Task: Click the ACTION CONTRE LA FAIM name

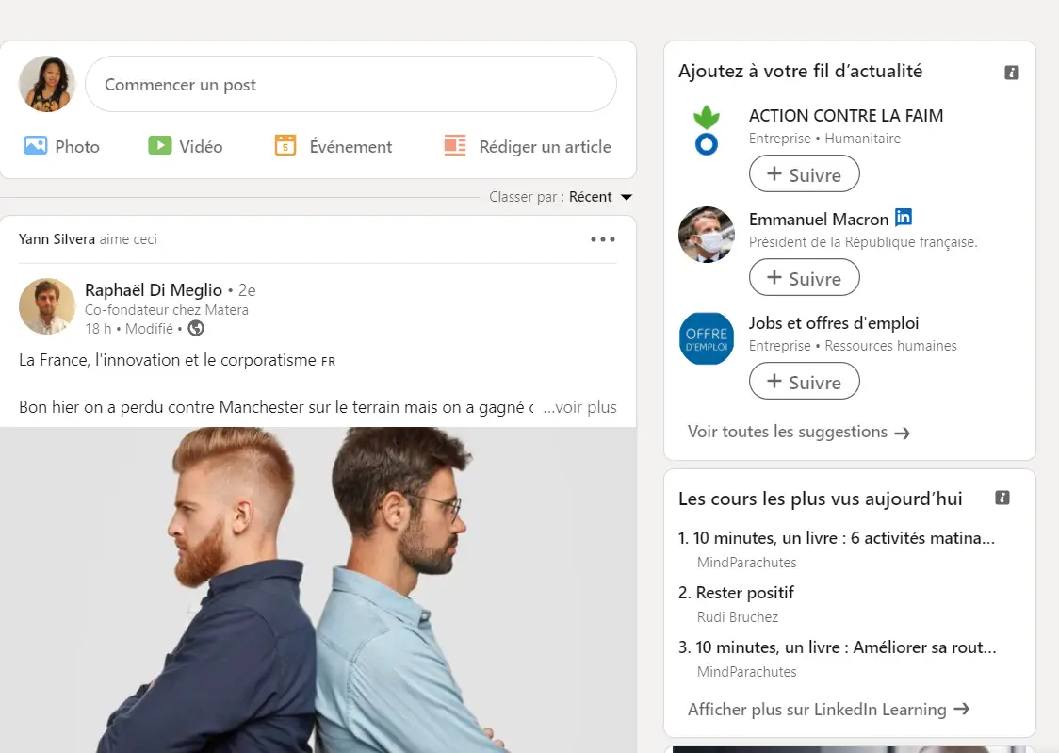Action: coord(845,116)
